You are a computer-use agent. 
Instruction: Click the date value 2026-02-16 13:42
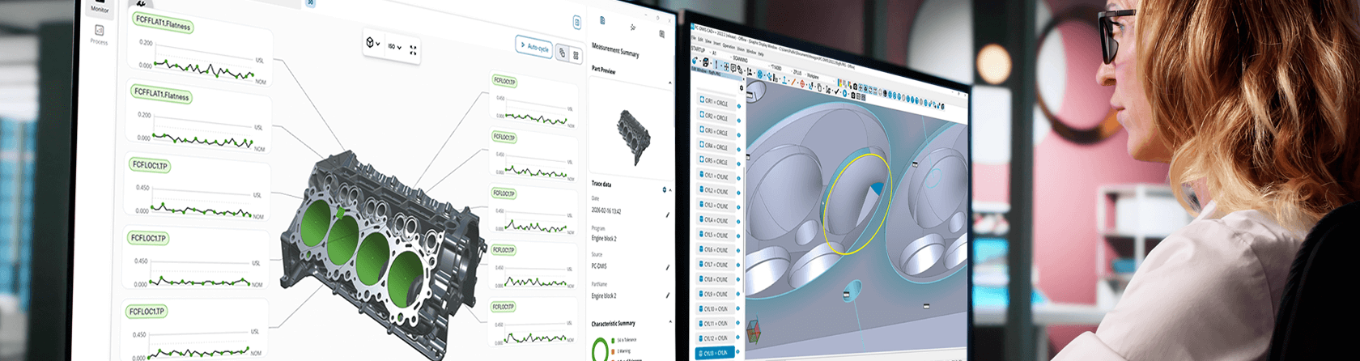click(x=606, y=210)
